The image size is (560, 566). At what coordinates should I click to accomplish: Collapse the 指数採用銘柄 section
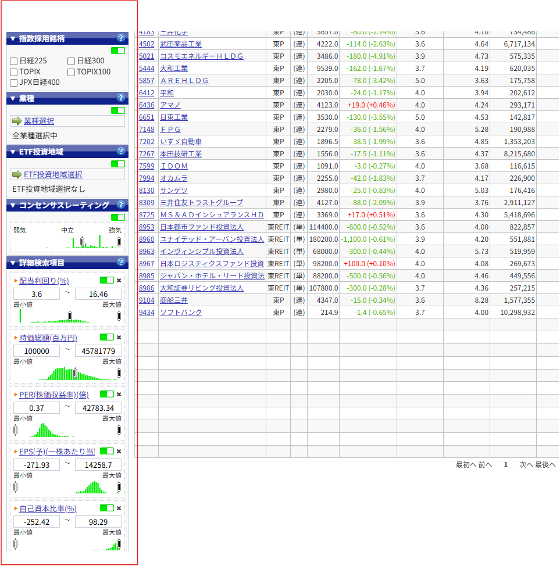coord(13,39)
